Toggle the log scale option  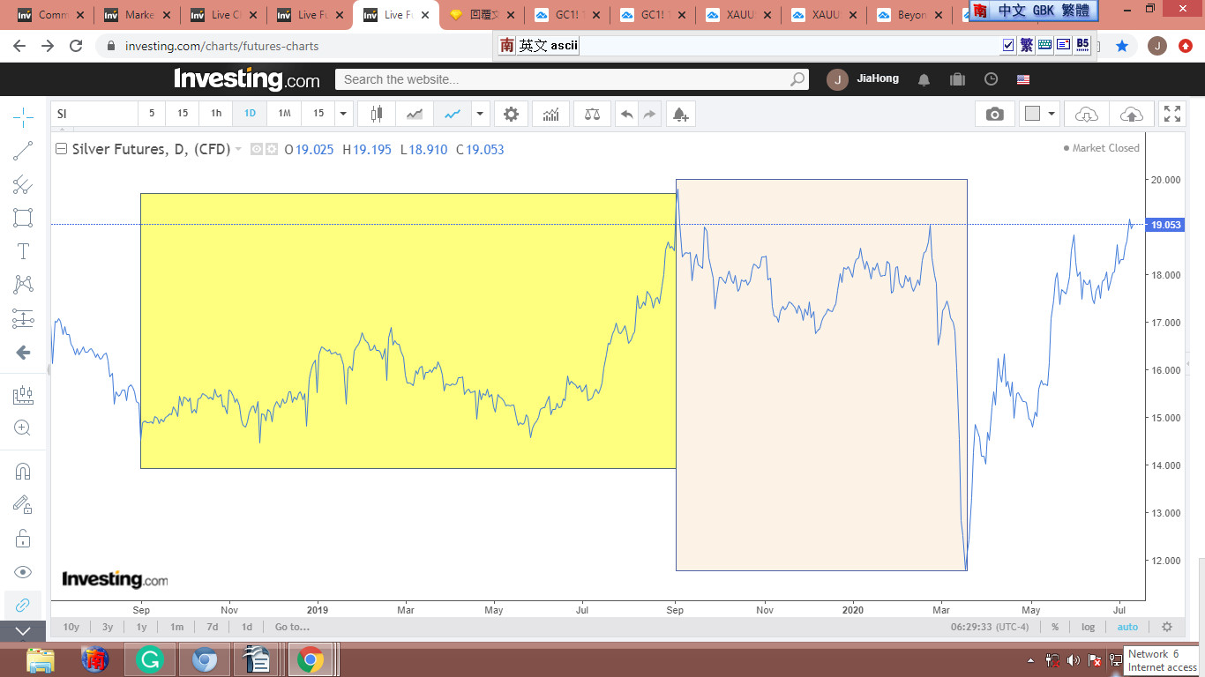click(x=1088, y=627)
